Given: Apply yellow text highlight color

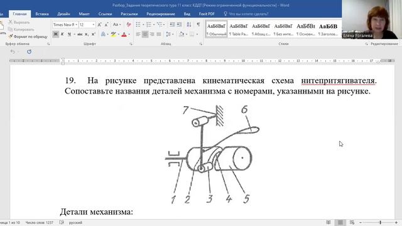Looking at the screenshot, I should (114, 34).
